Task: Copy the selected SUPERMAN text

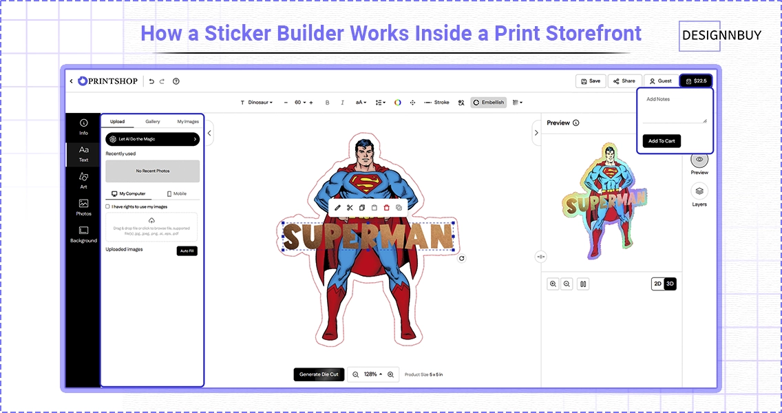Action: [362, 207]
